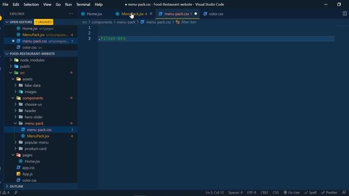This screenshot has height=196, width=349.
Task: Collapse the pages folder
Action: (13, 155)
